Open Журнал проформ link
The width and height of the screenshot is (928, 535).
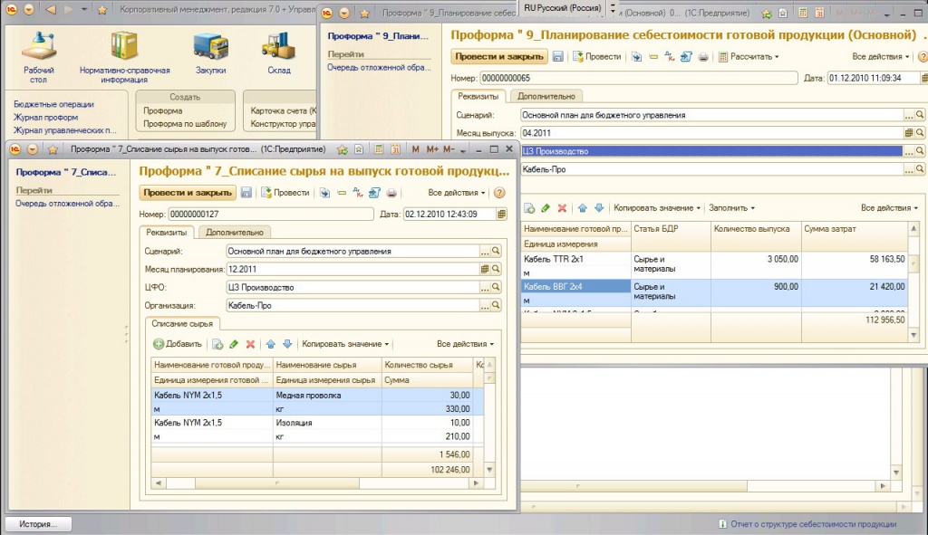click(45, 117)
